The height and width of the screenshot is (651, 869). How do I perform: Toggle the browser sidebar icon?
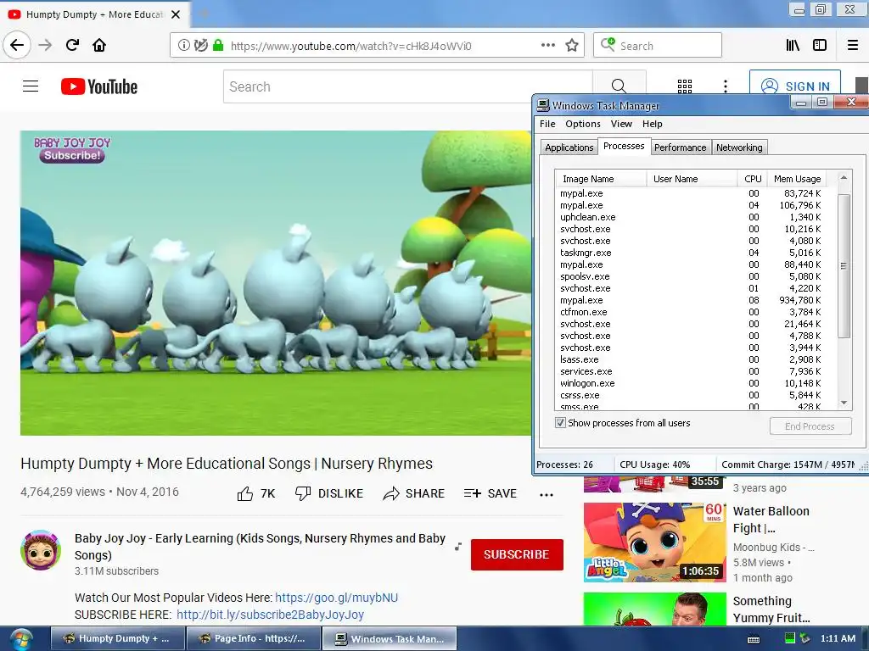[820, 46]
